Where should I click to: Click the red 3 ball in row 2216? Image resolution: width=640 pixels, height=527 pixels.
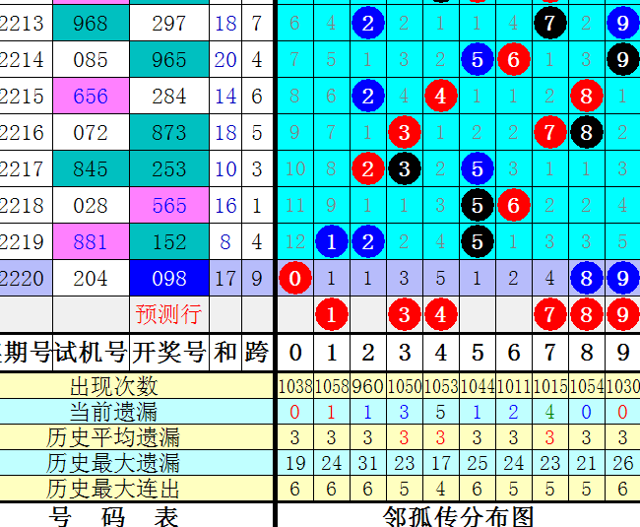coord(404,132)
